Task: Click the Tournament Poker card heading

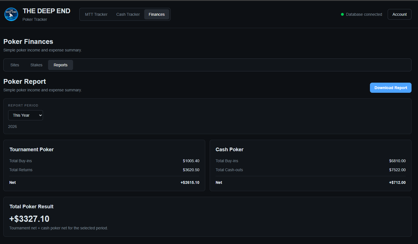Action: pyautogui.click(x=31, y=150)
